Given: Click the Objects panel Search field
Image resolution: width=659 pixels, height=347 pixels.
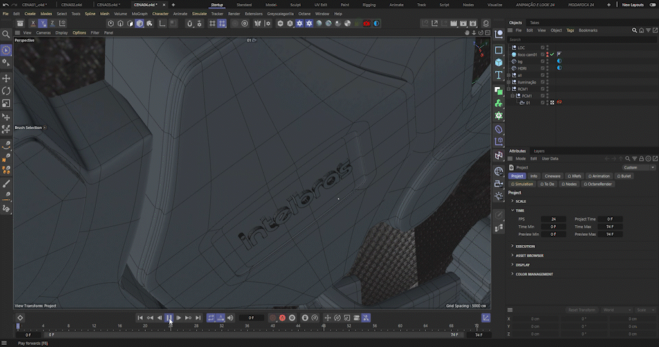Looking at the screenshot, I should click(582, 39).
